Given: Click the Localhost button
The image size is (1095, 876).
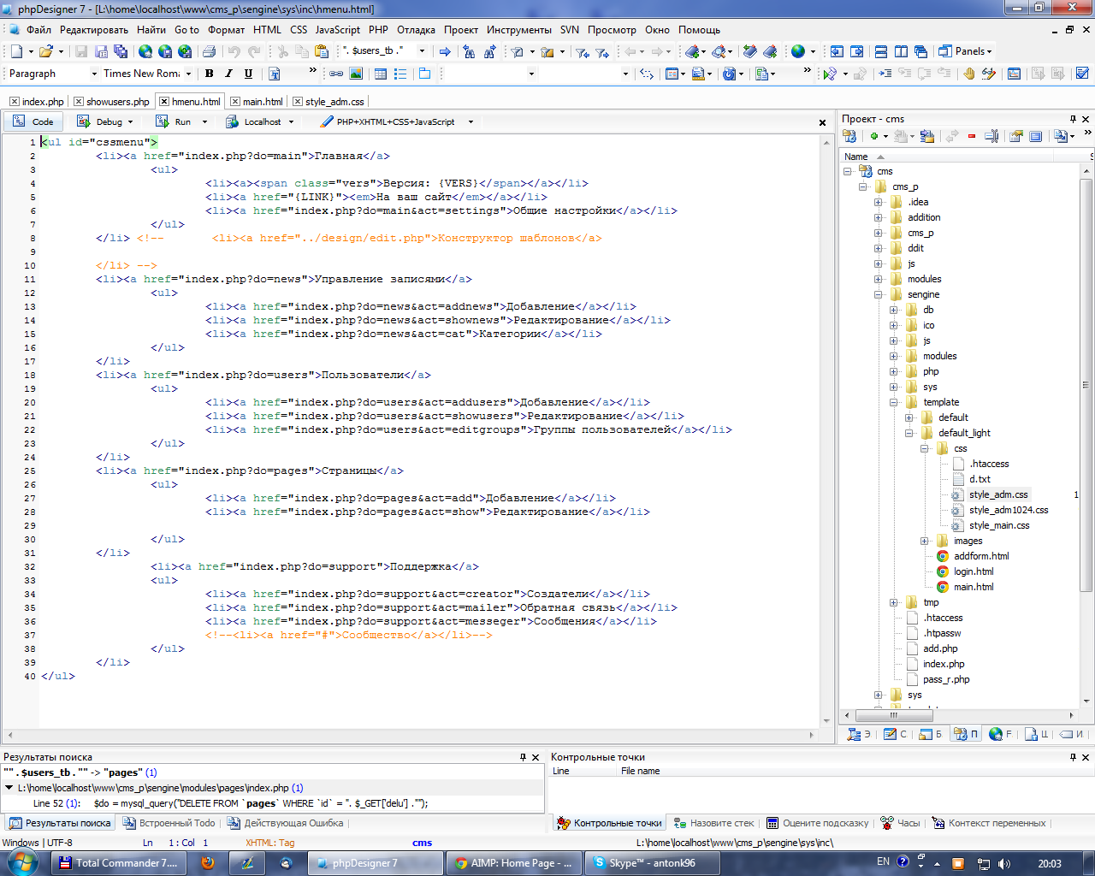Looking at the screenshot, I should (261, 121).
